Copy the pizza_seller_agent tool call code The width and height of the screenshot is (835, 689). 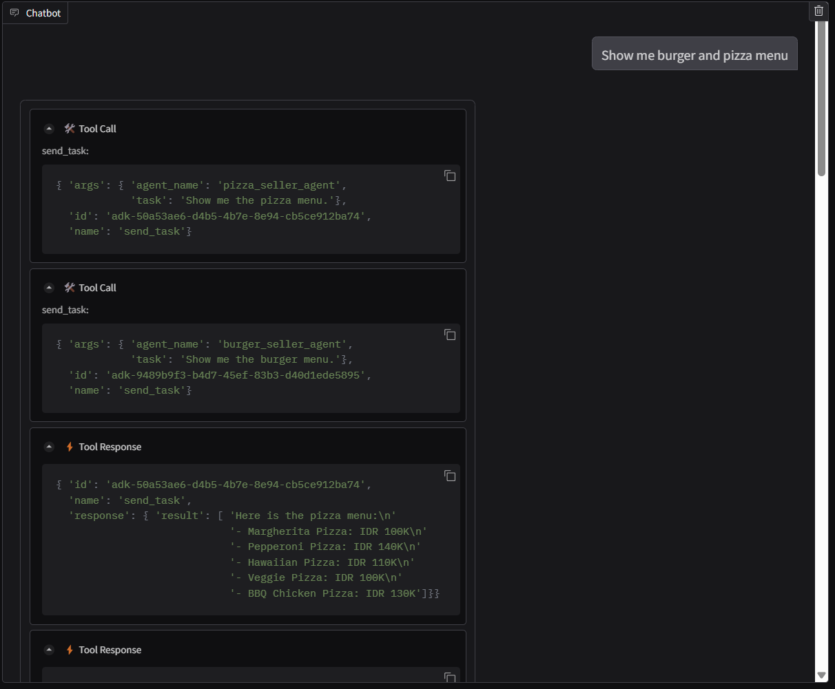coord(450,176)
